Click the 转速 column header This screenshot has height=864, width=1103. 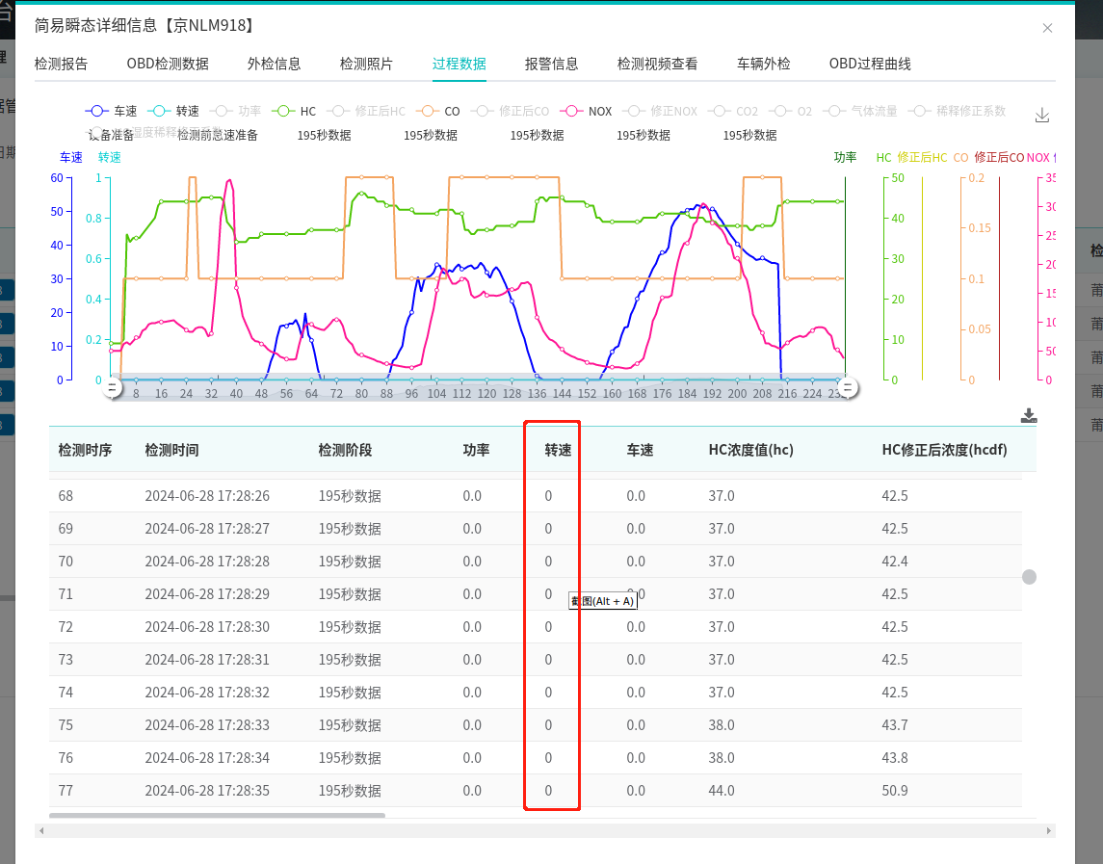(x=558, y=450)
